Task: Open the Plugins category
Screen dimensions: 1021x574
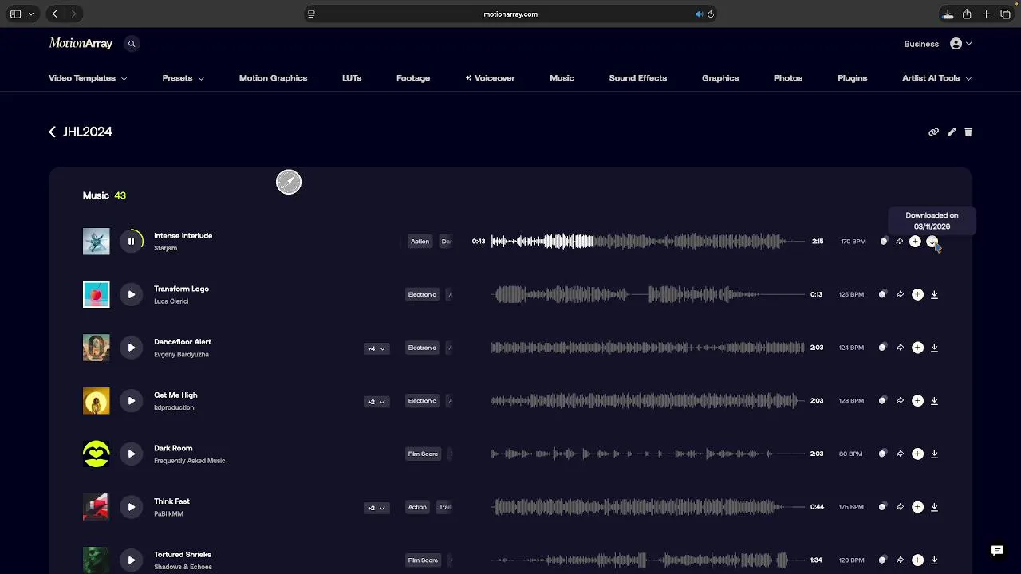Action: (852, 78)
